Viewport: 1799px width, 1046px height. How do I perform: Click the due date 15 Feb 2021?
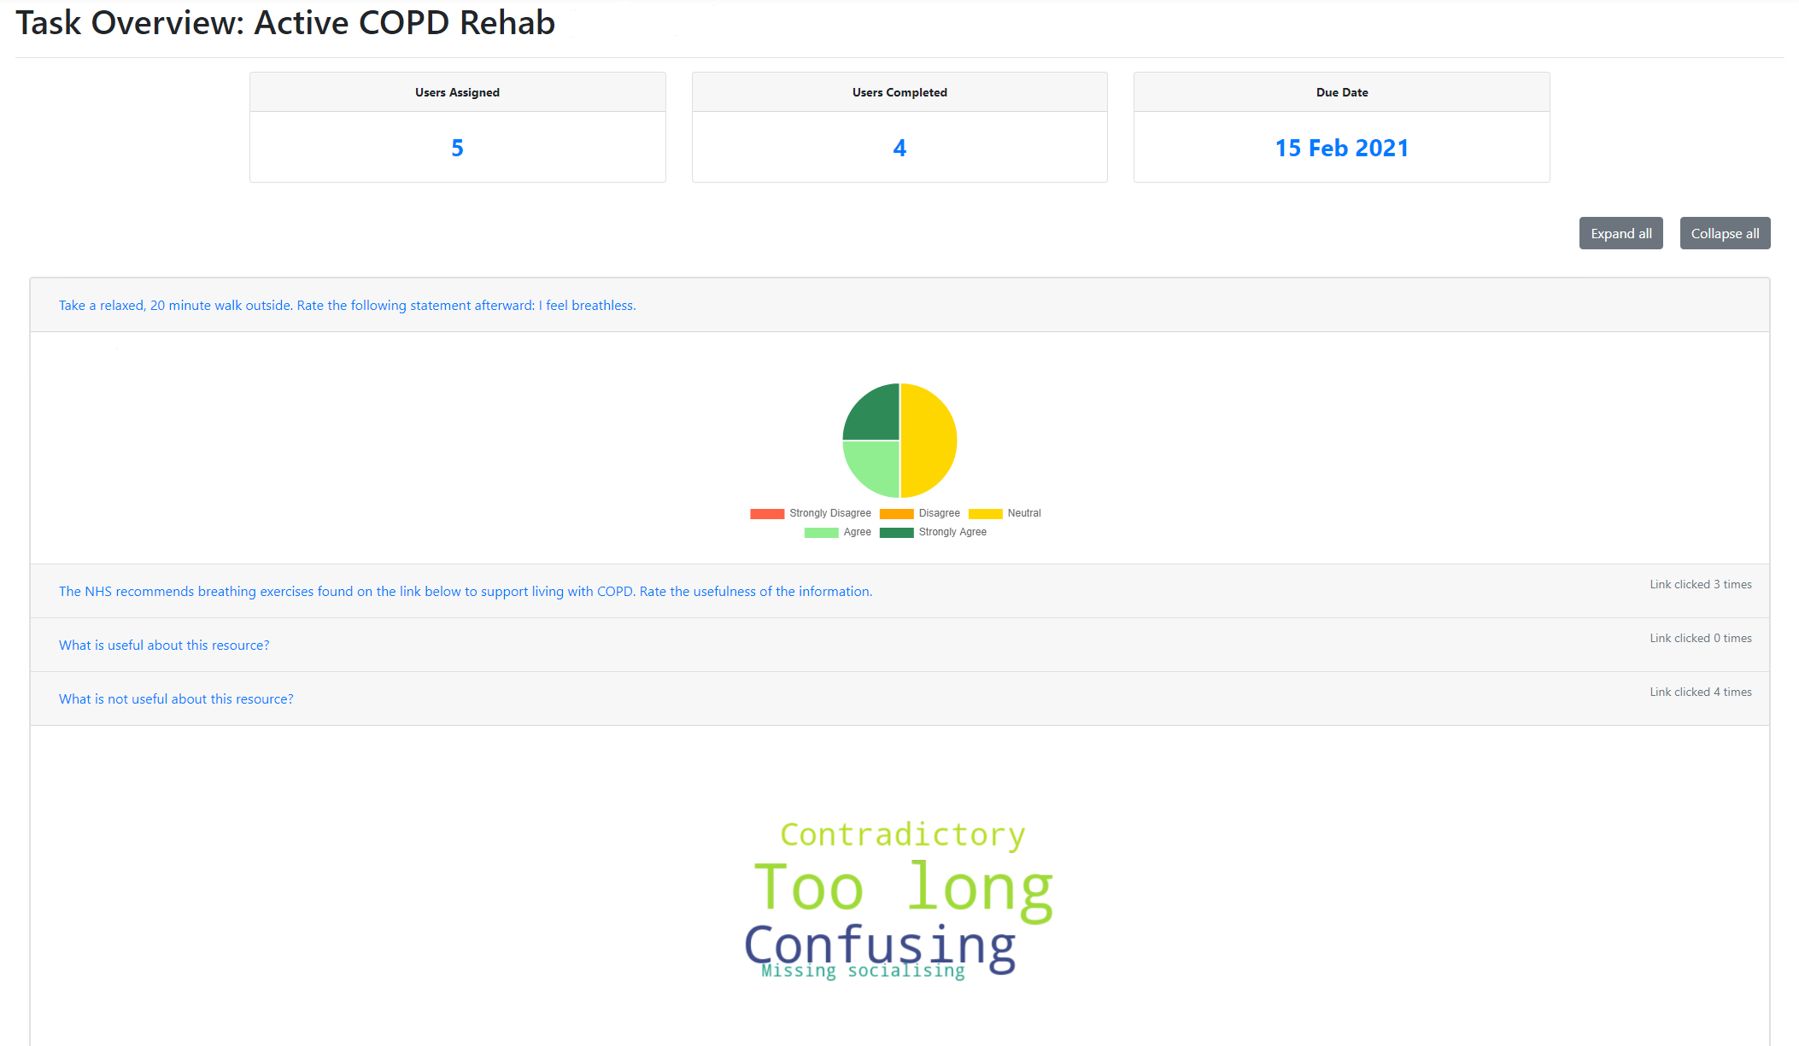pyautogui.click(x=1342, y=148)
